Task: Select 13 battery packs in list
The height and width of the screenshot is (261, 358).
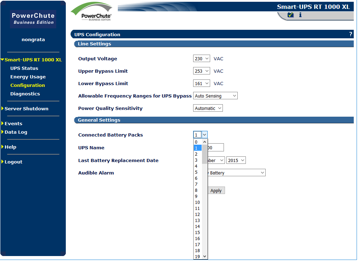Action: click(x=198, y=220)
